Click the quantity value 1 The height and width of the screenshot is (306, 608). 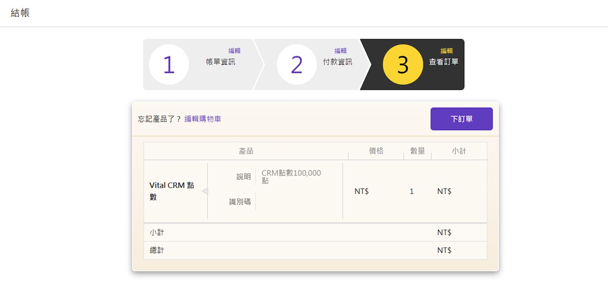coord(412,191)
